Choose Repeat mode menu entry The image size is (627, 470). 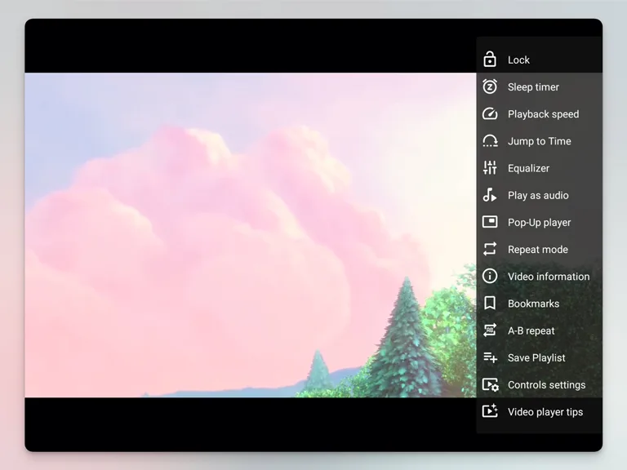(539, 250)
